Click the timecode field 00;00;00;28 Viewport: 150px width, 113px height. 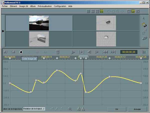pyautogui.click(x=129, y=52)
